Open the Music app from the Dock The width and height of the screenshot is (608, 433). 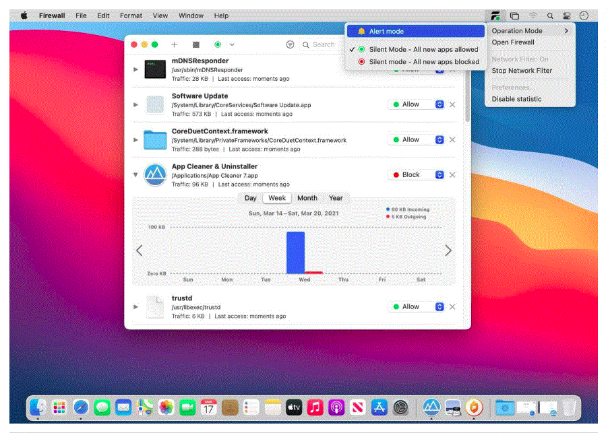tap(315, 407)
